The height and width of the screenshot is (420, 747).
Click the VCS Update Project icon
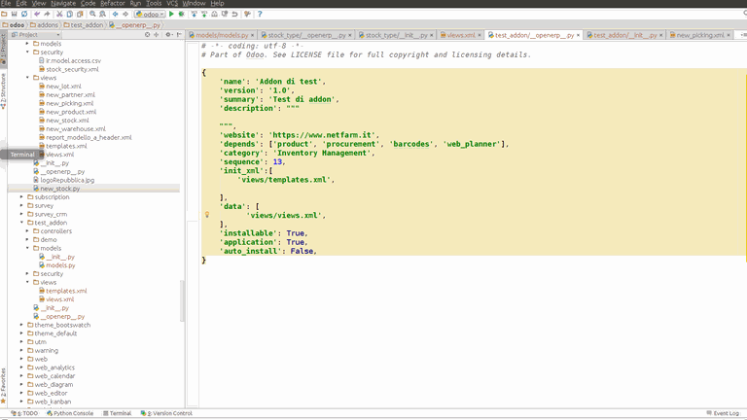tap(195, 14)
